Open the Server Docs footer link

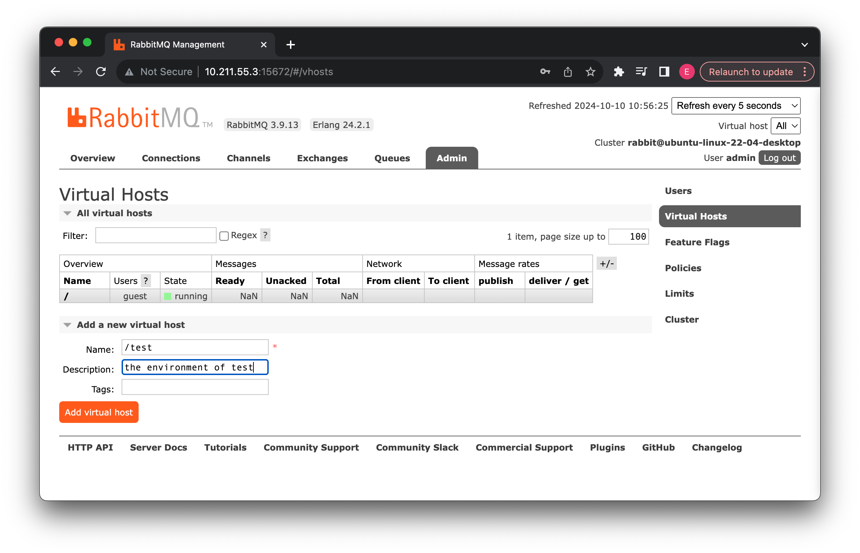click(158, 447)
